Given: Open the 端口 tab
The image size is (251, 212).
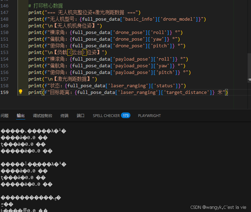Looking at the screenshot, I should (x=81, y=116).
